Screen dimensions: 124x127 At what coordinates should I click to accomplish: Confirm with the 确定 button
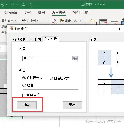click(x=27, y=105)
